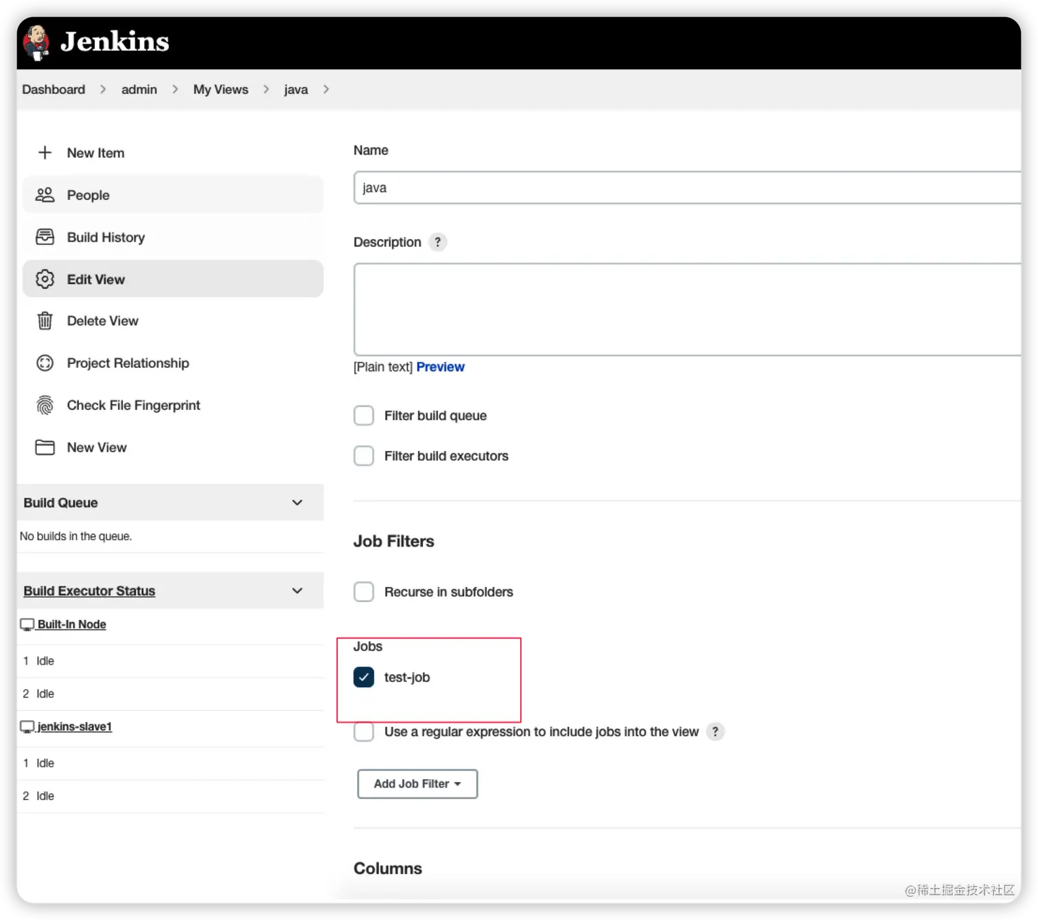The height and width of the screenshot is (920, 1038).
Task: Go to the Dashboard breadcrumb
Action: [x=54, y=89]
